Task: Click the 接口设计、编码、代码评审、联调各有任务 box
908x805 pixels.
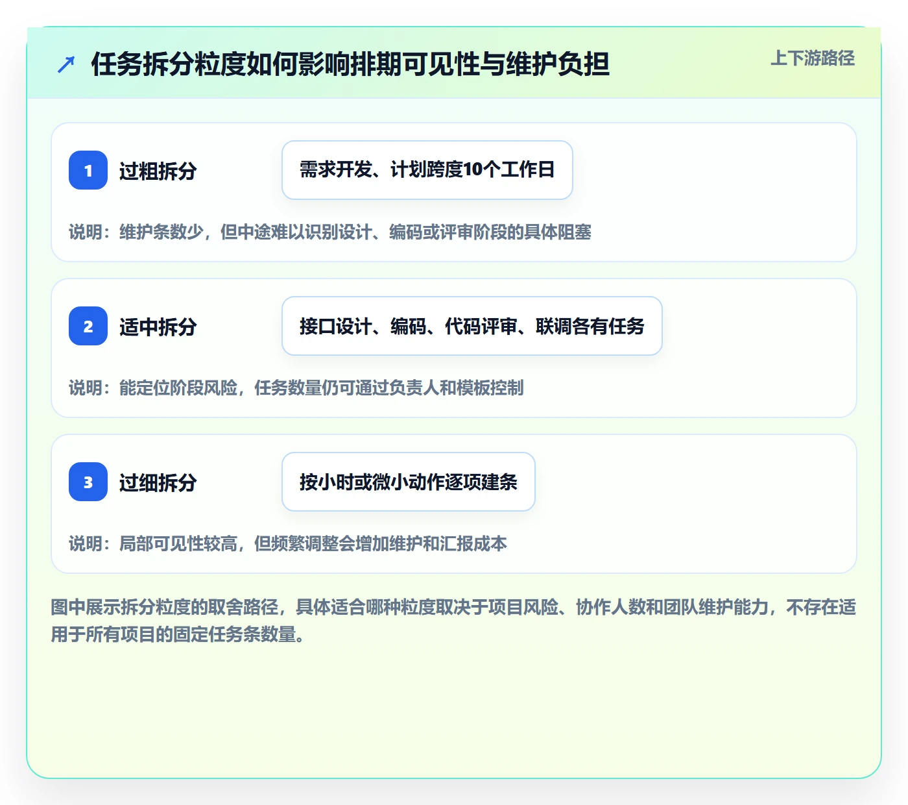Action: [x=472, y=326]
